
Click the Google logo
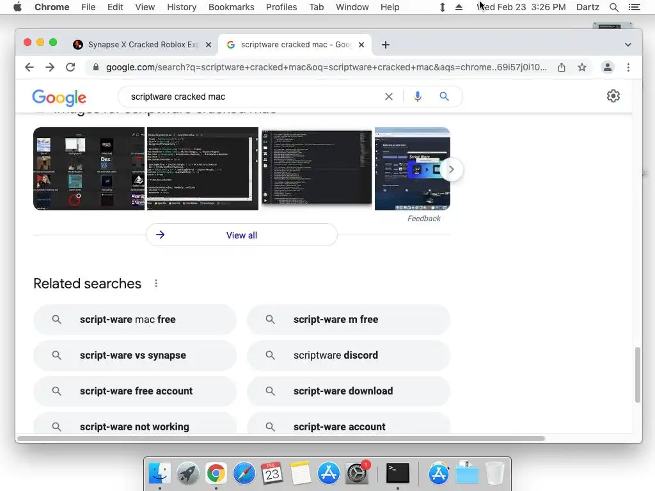pyautogui.click(x=59, y=98)
